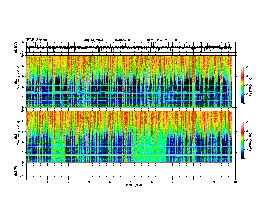Click the '8' kHz tick of ch.2 spectrogram
The image size is (265, 204).
coord(23,121)
